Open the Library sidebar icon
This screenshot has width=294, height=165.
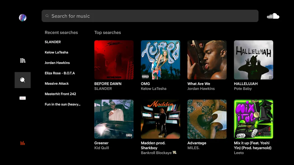[23, 60]
